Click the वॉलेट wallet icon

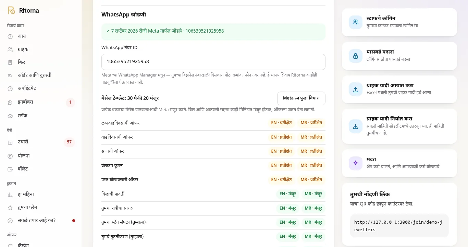10,169
